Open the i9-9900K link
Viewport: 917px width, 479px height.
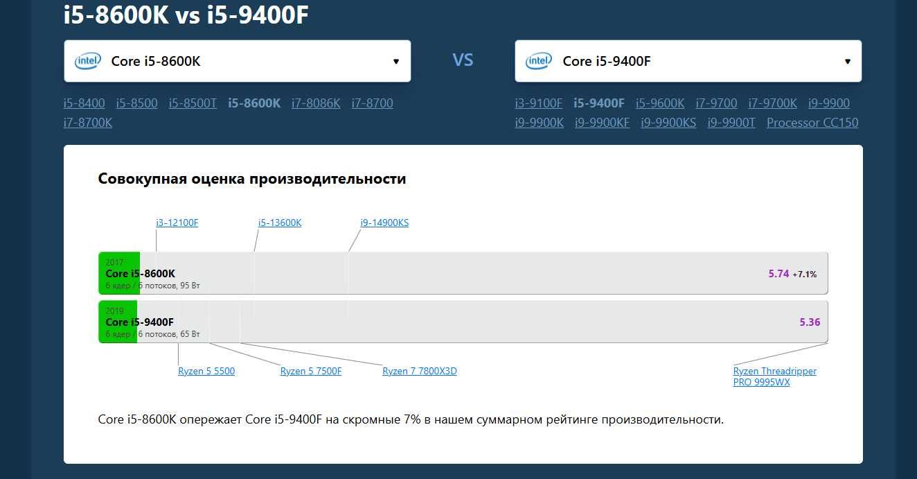[x=540, y=123]
